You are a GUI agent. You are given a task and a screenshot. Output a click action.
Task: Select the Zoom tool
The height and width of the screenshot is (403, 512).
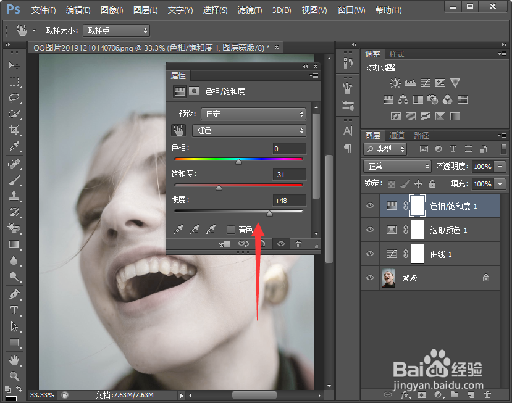click(x=14, y=376)
